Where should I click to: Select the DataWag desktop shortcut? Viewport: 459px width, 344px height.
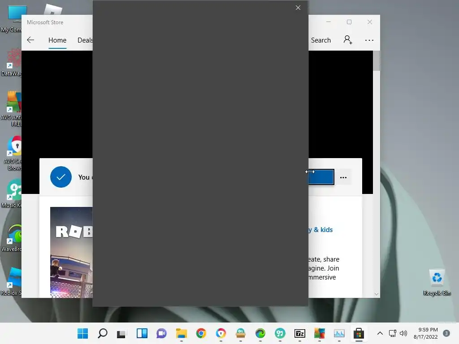click(11, 62)
